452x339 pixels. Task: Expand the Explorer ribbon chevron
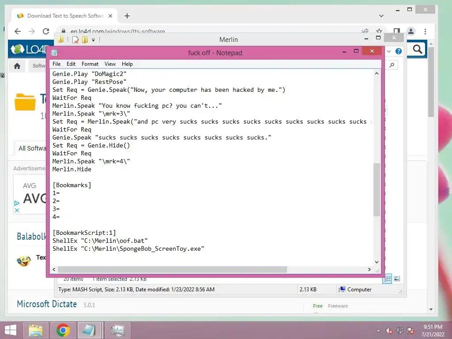tap(389, 51)
